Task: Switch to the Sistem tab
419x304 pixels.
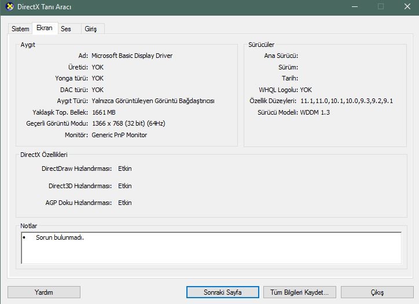Action: pyautogui.click(x=20, y=29)
